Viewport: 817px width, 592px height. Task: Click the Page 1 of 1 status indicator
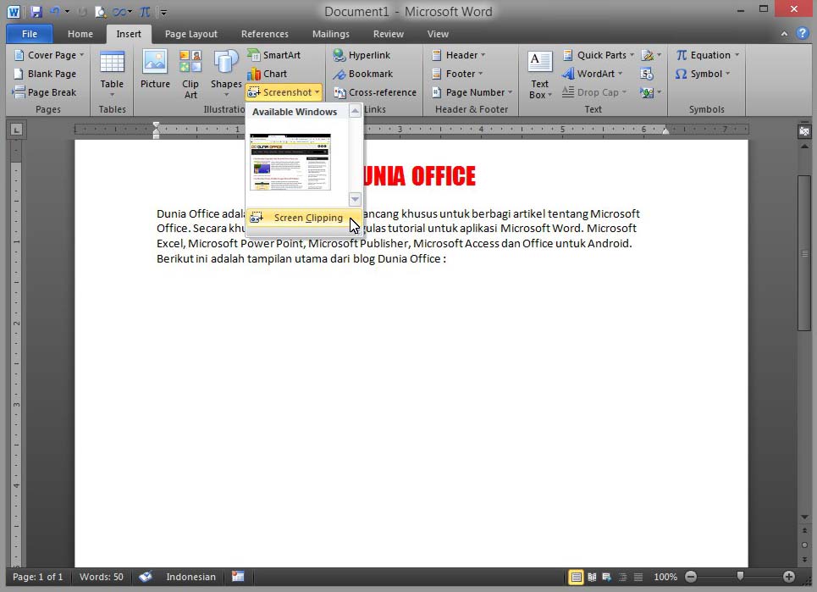(37, 577)
